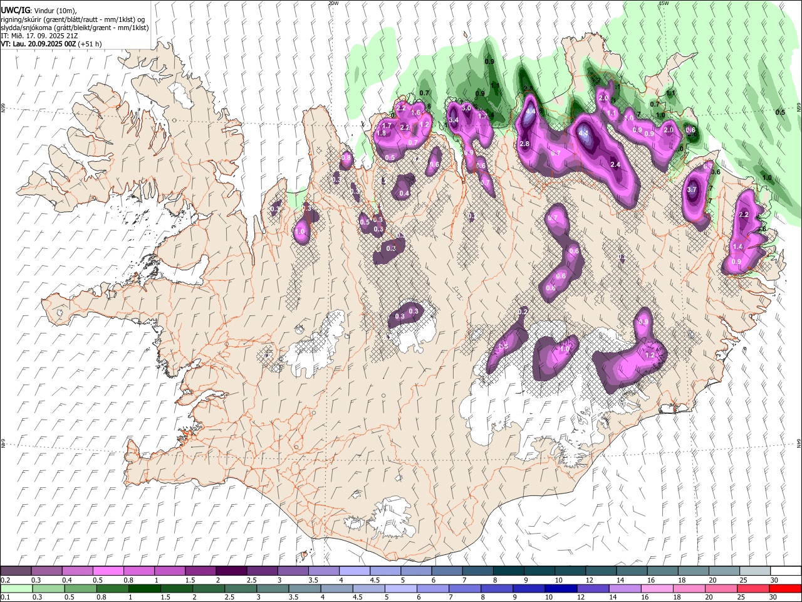Image resolution: width=802 pixels, height=602 pixels.
Task: Click the black 0.5 rain value over the eastern sea
Action: [780, 112]
